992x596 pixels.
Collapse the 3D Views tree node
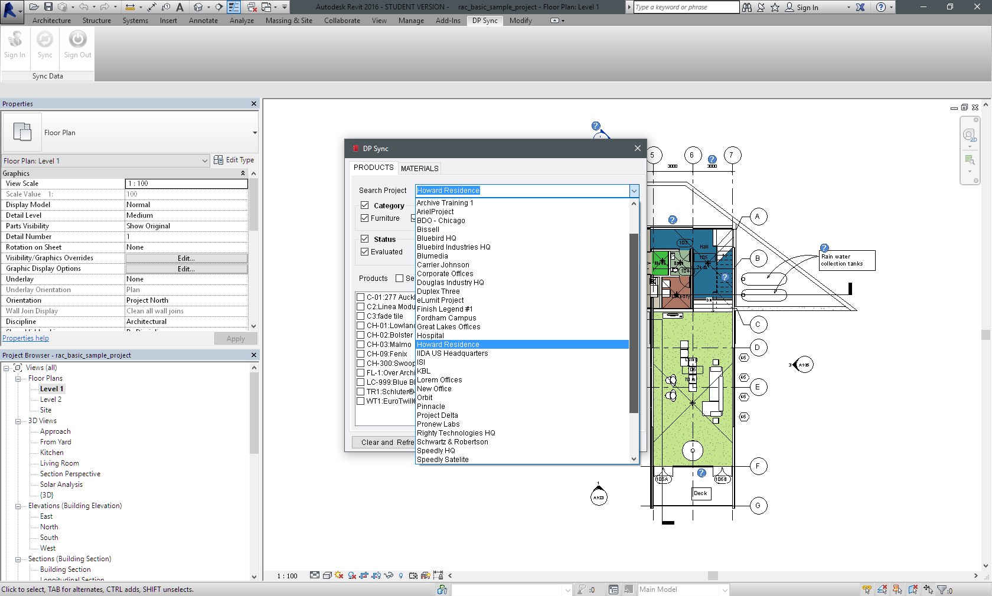(x=18, y=421)
